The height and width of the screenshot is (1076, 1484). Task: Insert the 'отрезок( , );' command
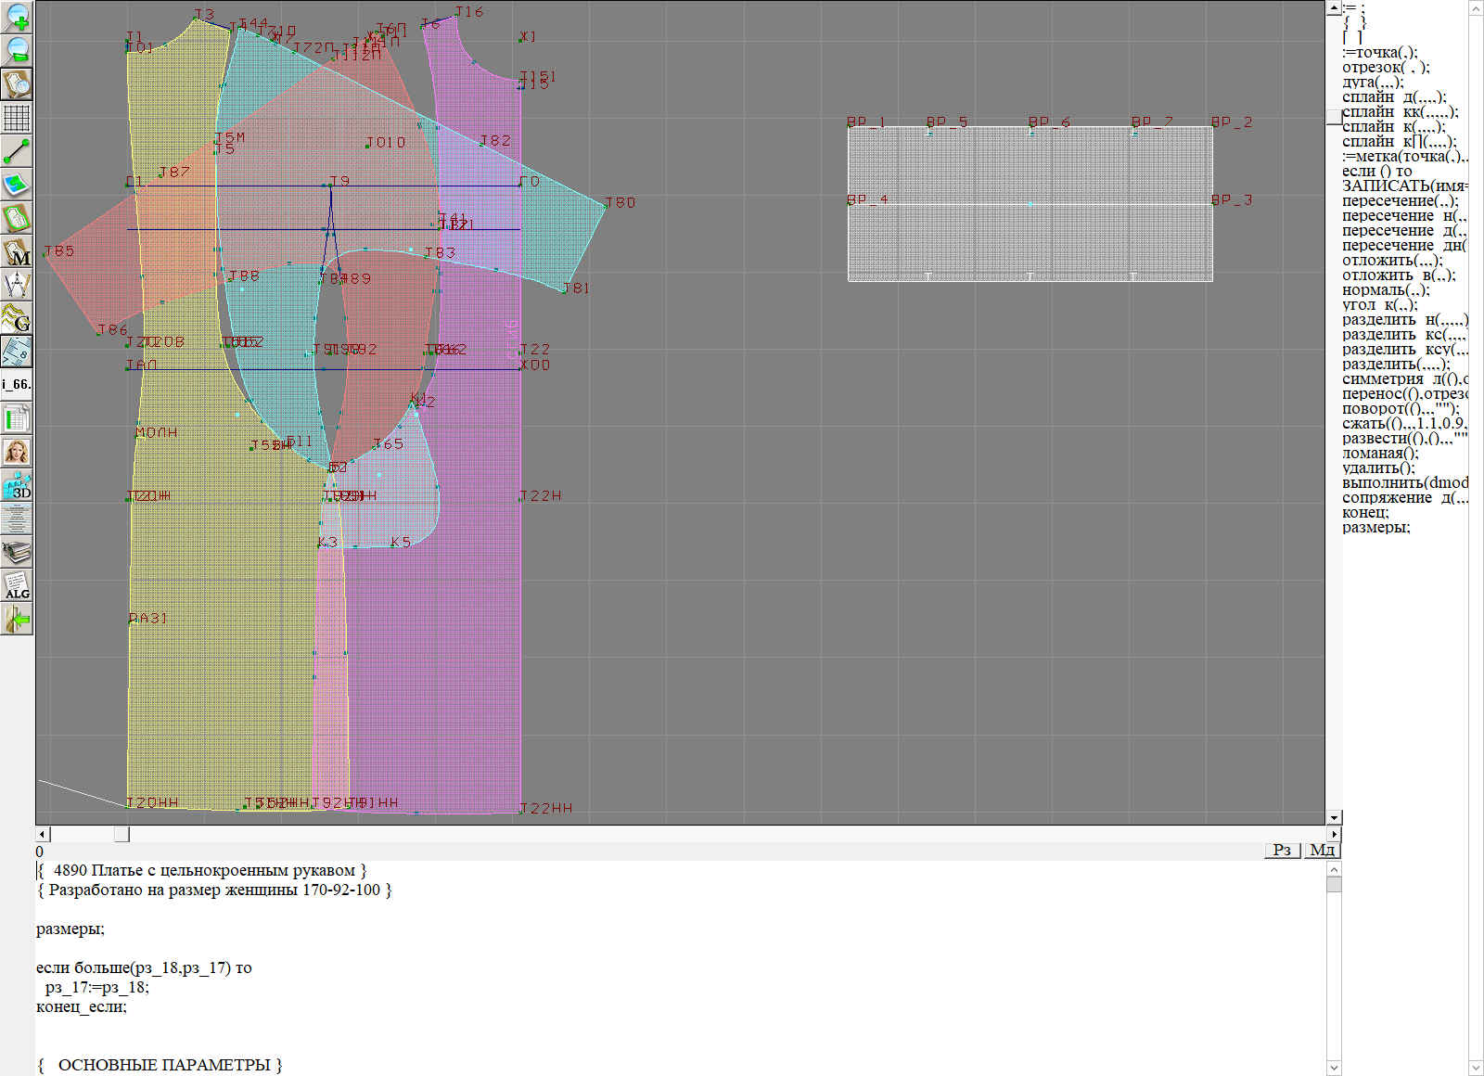click(x=1385, y=68)
